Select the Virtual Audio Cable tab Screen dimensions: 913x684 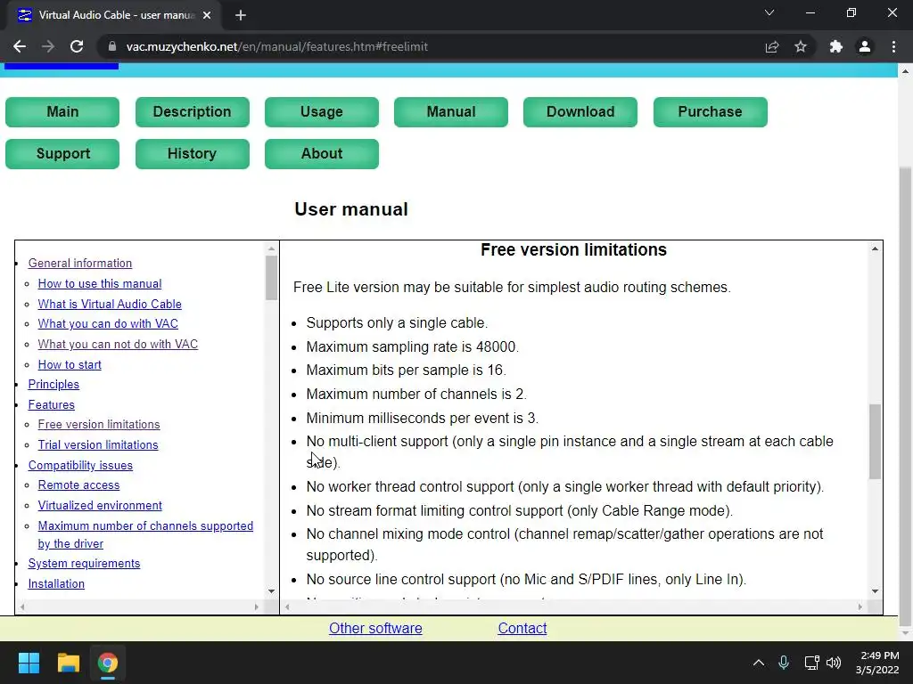click(x=114, y=15)
